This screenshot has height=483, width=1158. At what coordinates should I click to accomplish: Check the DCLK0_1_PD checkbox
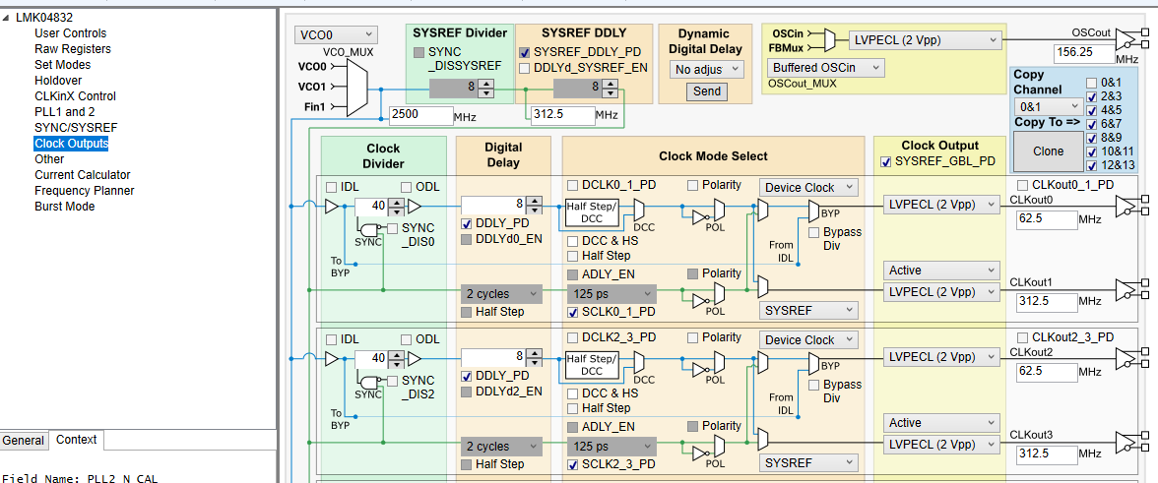point(573,185)
